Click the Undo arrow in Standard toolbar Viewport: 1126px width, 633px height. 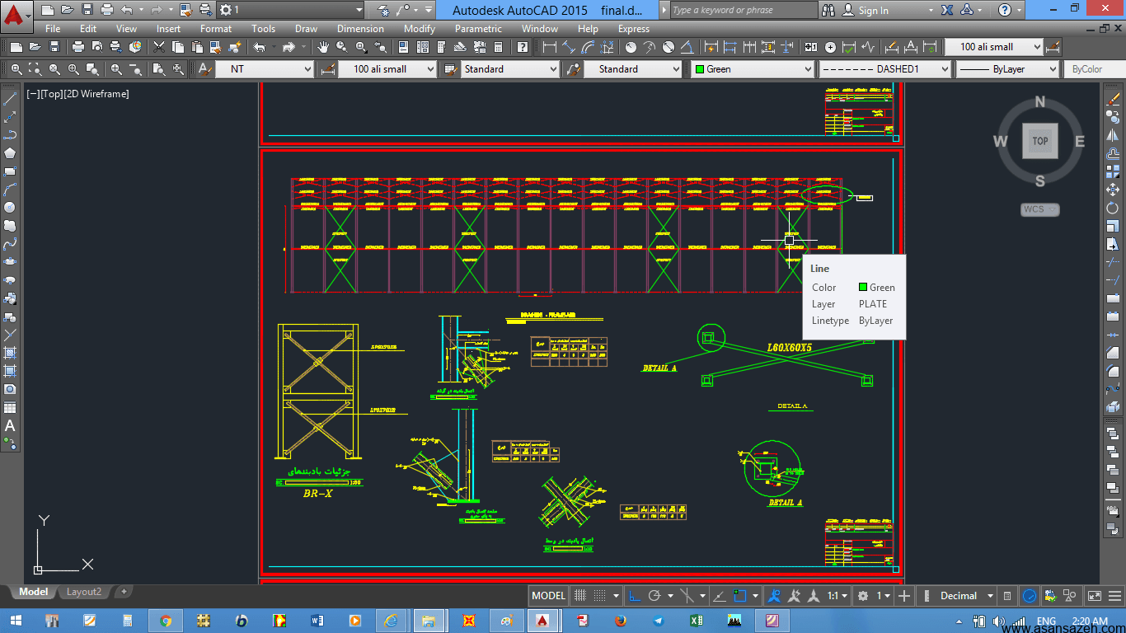coord(260,47)
